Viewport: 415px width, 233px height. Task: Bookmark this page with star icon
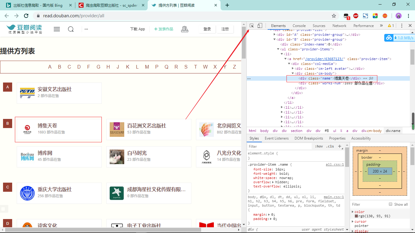tap(334, 16)
